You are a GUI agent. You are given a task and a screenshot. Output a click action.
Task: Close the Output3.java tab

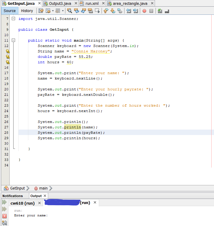pos(76,3)
